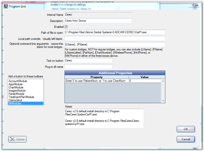Edit the command line arguments field

pos(115,44)
